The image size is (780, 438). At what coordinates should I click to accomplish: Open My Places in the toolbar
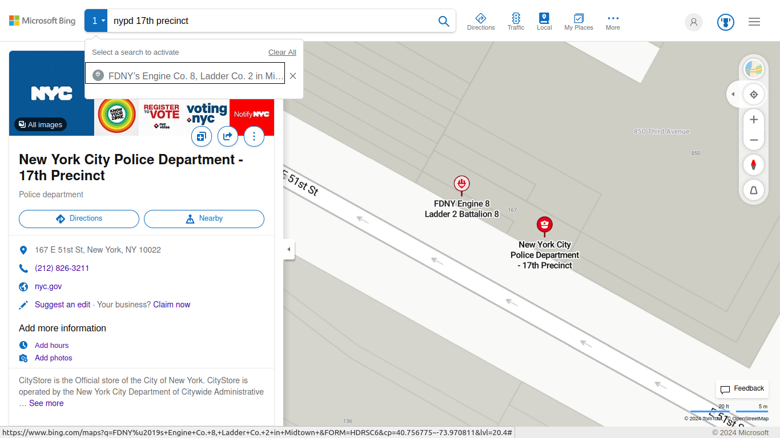coord(578,22)
